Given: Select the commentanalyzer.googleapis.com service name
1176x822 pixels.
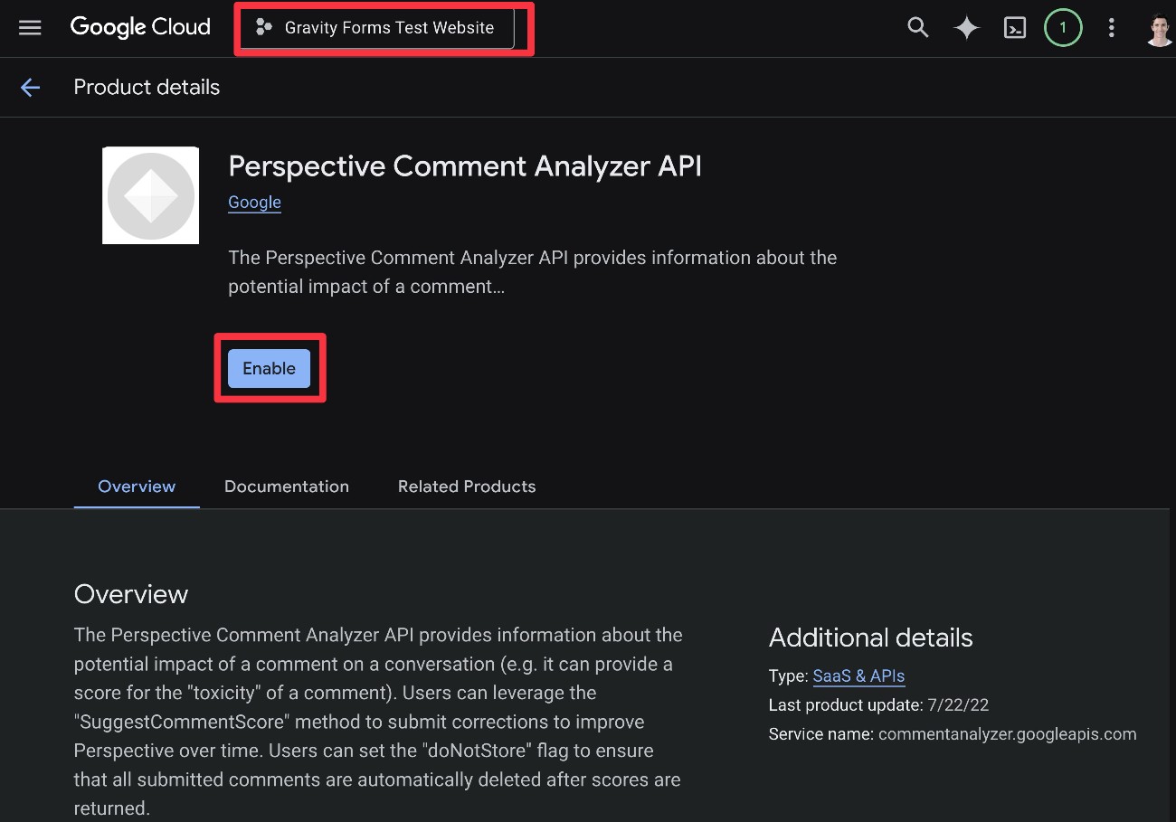Looking at the screenshot, I should tap(1007, 733).
